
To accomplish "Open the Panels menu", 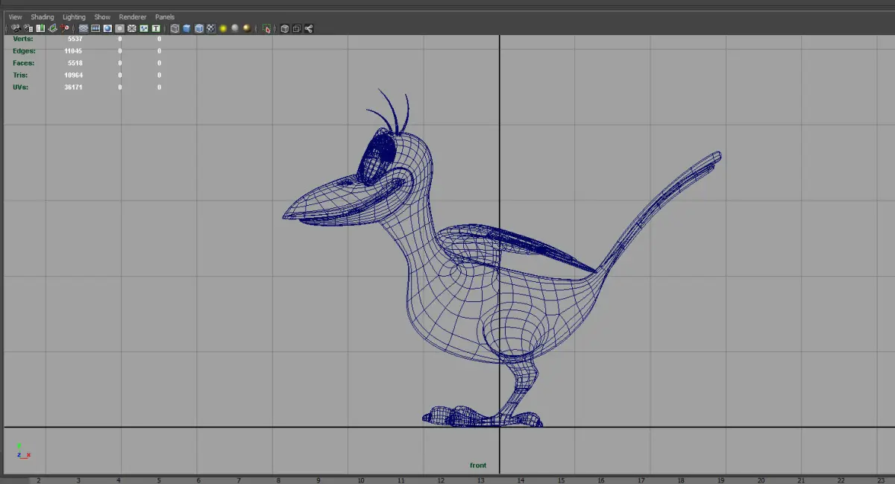I will (x=165, y=16).
